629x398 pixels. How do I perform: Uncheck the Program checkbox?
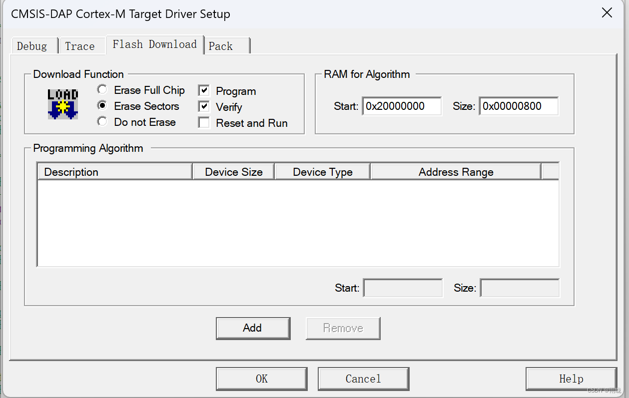[x=204, y=90]
